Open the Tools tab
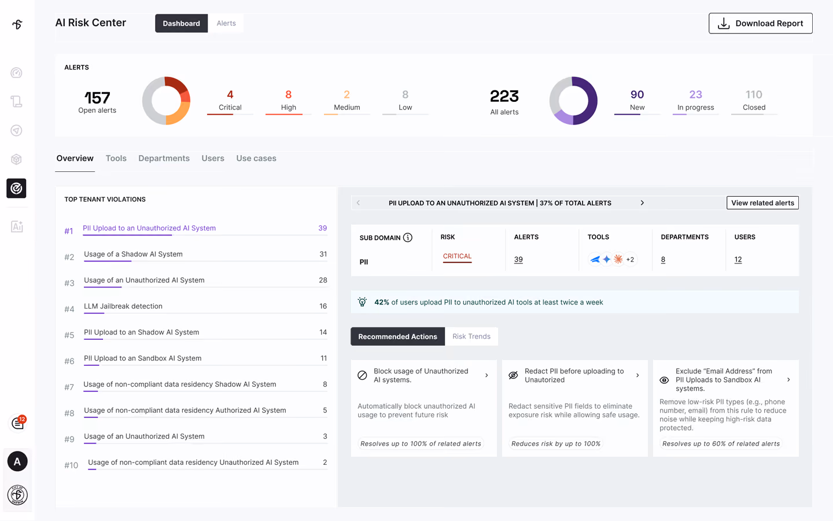833x521 pixels. [116, 159]
